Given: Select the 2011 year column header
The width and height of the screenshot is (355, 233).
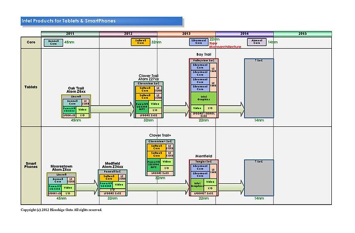Looking at the screenshot, I should [x=70, y=34].
